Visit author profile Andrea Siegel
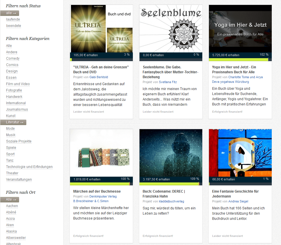The height and width of the screenshot is (245, 281). pos(238,202)
